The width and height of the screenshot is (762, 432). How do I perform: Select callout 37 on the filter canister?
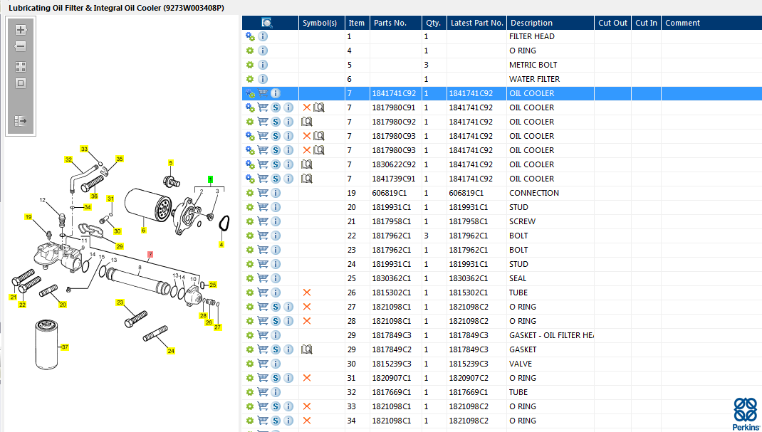65,347
